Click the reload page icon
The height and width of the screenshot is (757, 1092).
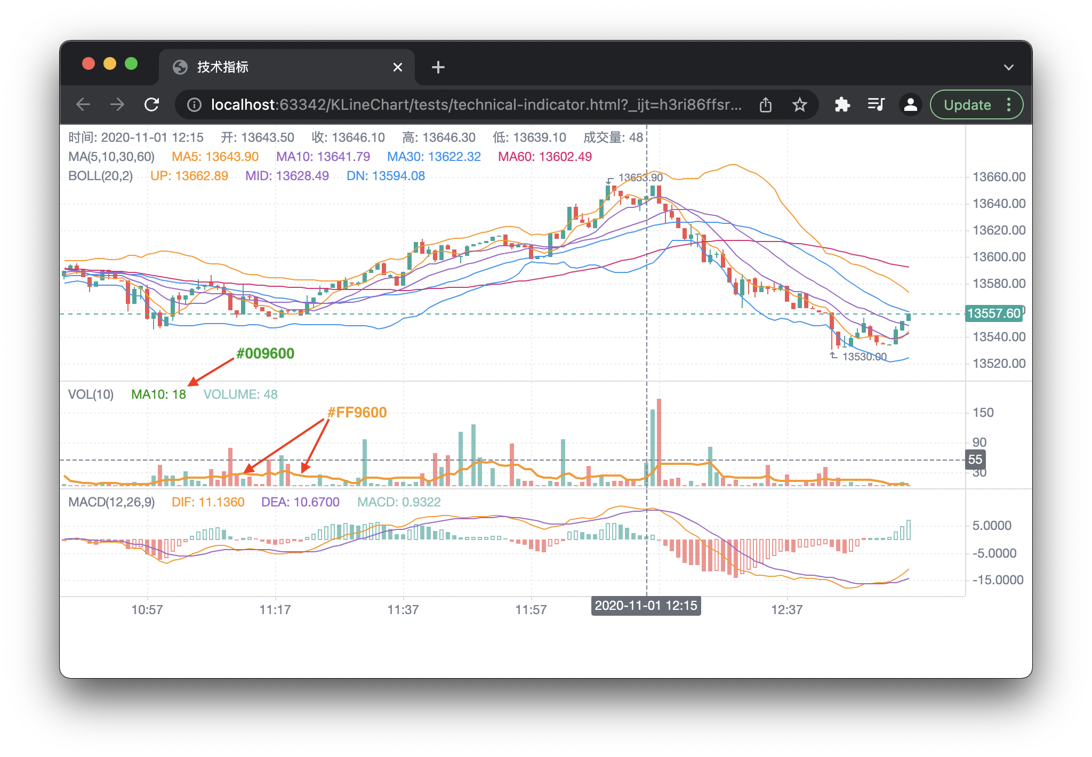tap(152, 104)
